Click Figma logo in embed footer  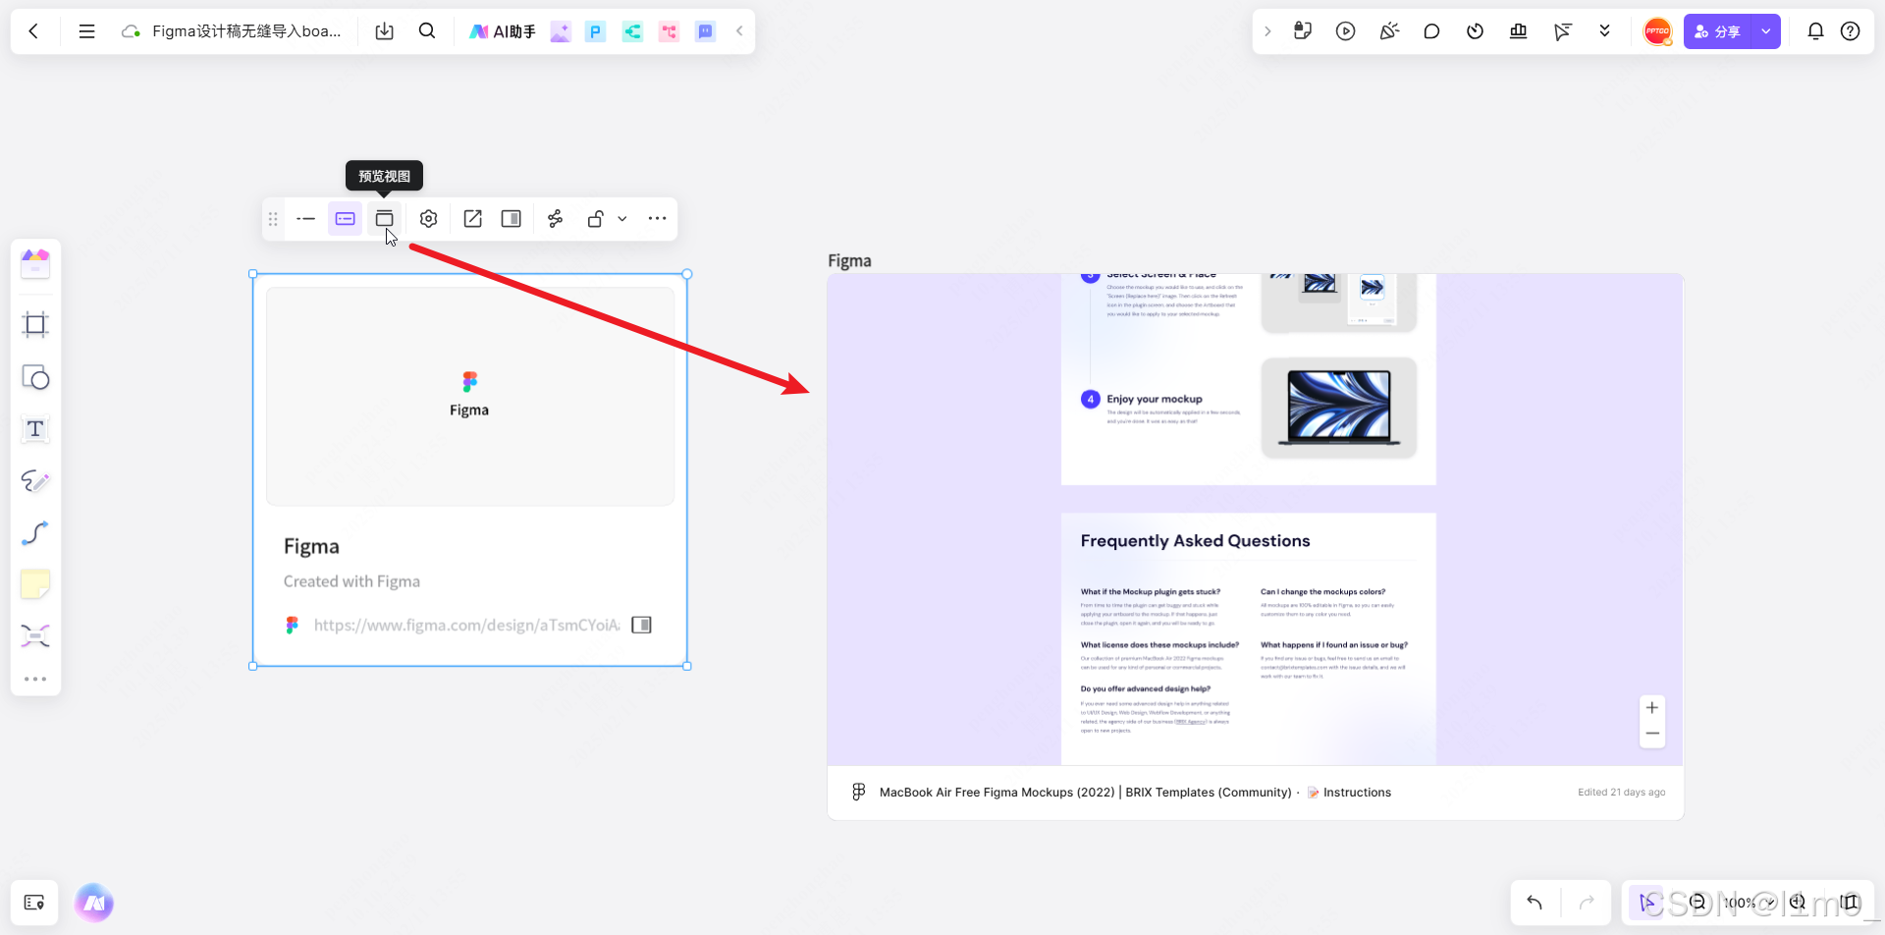pos(859,792)
